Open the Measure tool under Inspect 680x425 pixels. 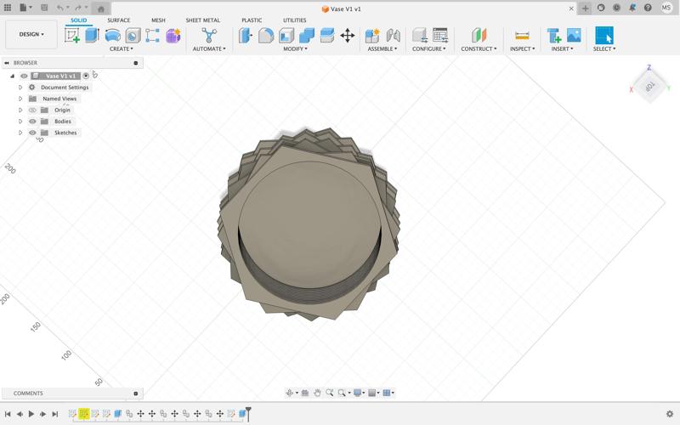[522, 36]
